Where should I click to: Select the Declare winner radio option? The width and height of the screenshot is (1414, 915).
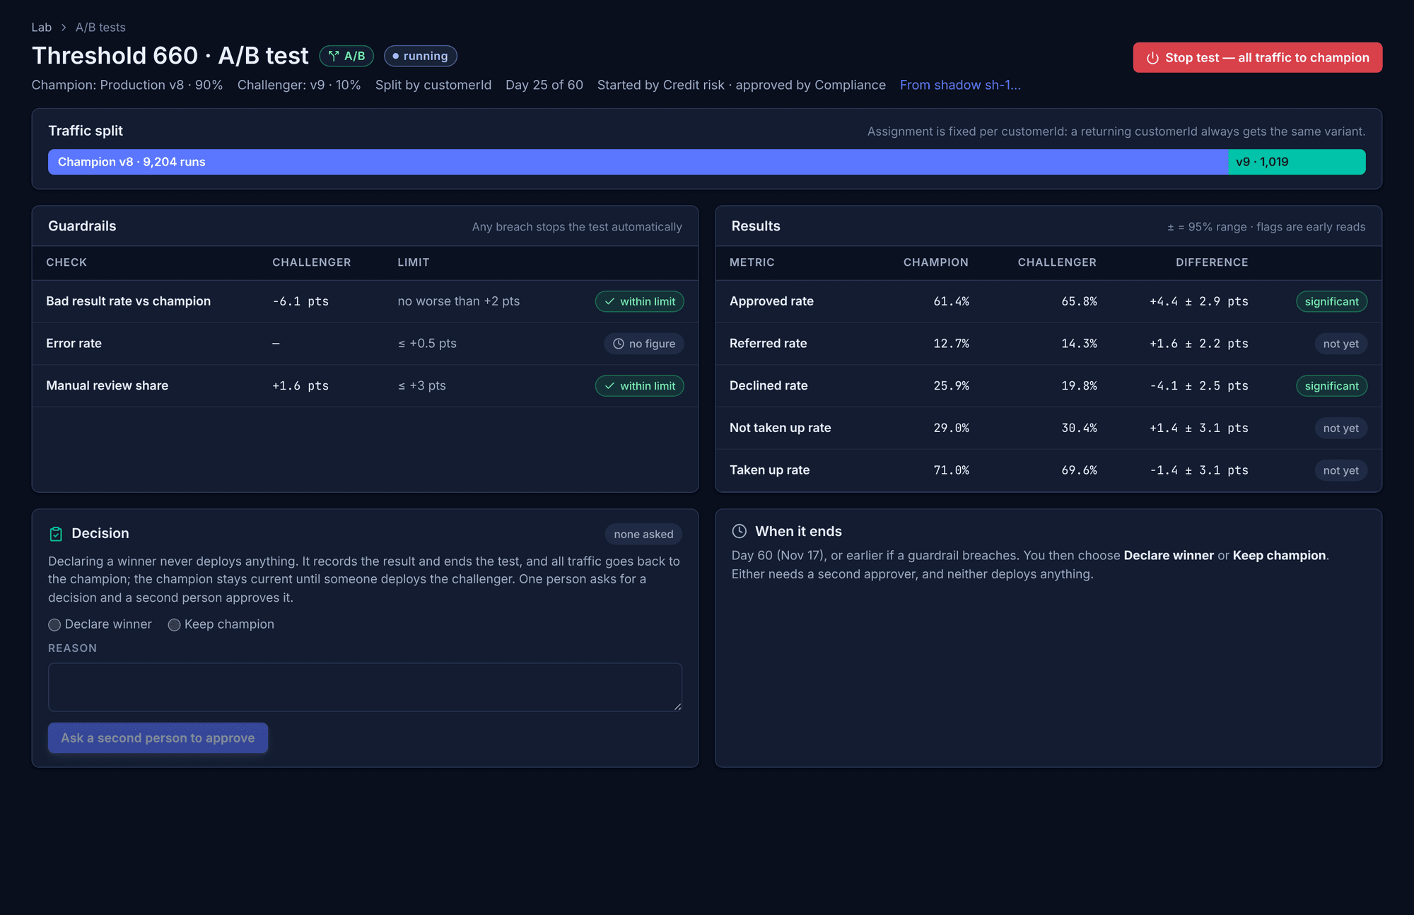click(54, 625)
